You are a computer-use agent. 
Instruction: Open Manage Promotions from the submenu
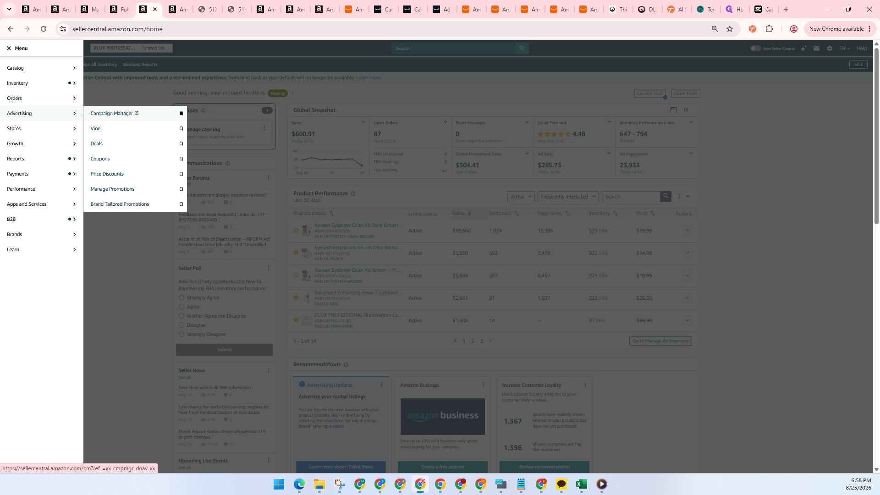(112, 189)
